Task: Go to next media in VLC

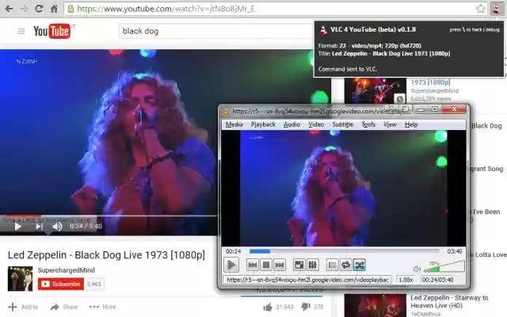Action: coord(280,265)
